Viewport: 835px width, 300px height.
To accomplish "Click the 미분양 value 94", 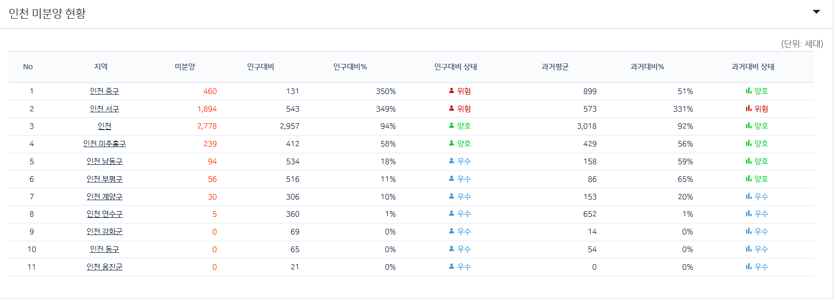I will [x=212, y=162].
